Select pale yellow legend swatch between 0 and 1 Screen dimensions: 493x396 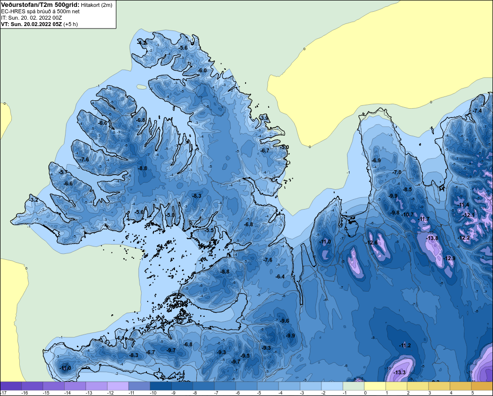(x=375, y=386)
